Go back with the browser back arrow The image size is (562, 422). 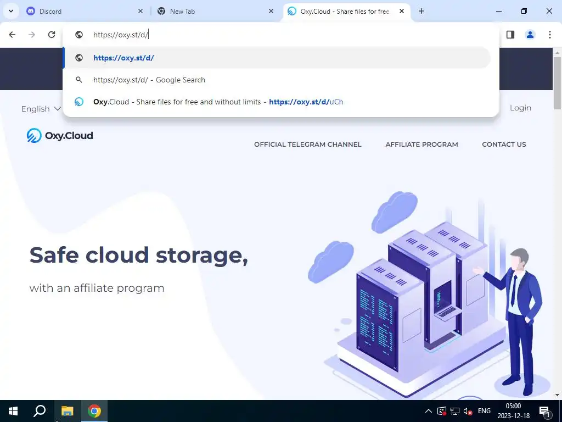pyautogui.click(x=12, y=35)
